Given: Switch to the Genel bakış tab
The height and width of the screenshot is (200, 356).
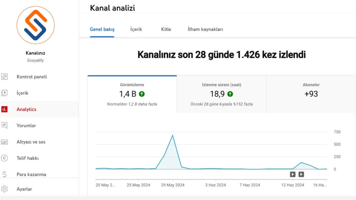Looking at the screenshot, I should point(102,29).
